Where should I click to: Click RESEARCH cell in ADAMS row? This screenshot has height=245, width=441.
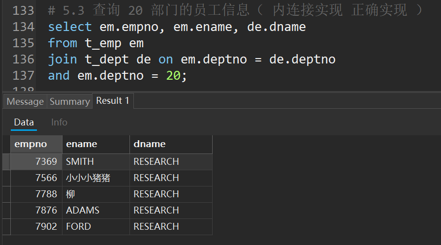[171, 211]
